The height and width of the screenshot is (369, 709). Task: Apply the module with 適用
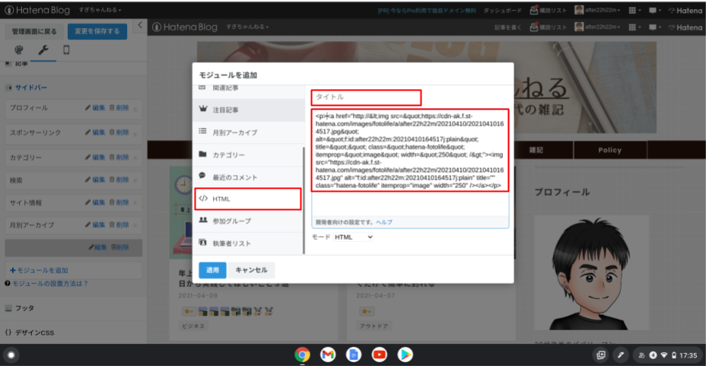(212, 270)
